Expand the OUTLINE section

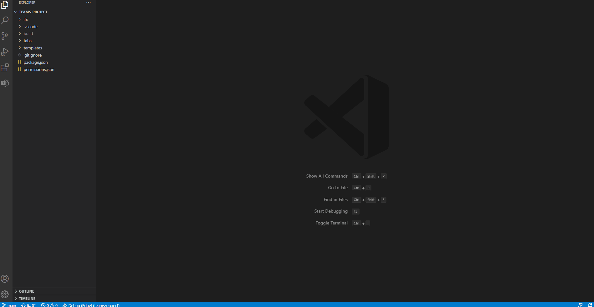point(26,291)
